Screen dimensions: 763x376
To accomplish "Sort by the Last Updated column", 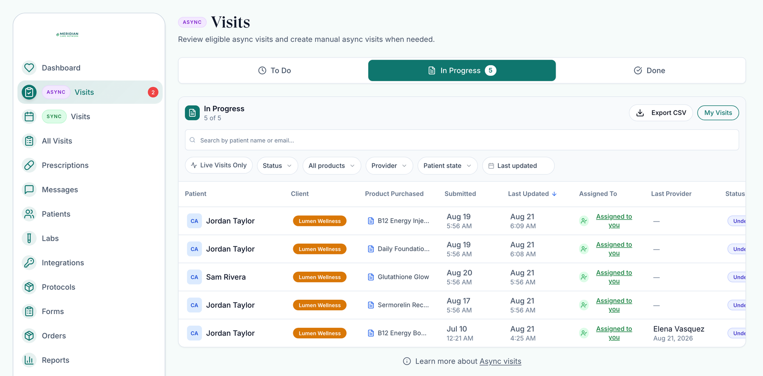I will pyautogui.click(x=532, y=194).
